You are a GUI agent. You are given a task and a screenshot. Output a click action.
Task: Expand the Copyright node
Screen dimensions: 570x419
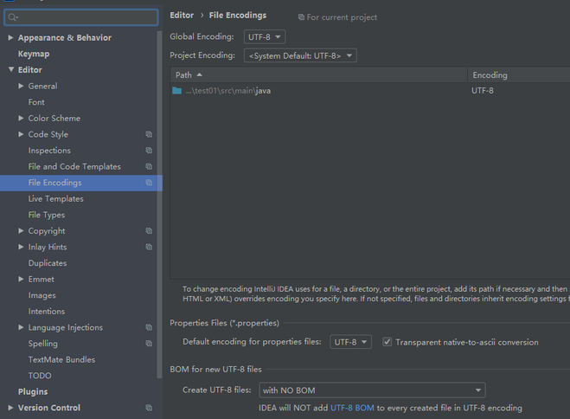21,230
